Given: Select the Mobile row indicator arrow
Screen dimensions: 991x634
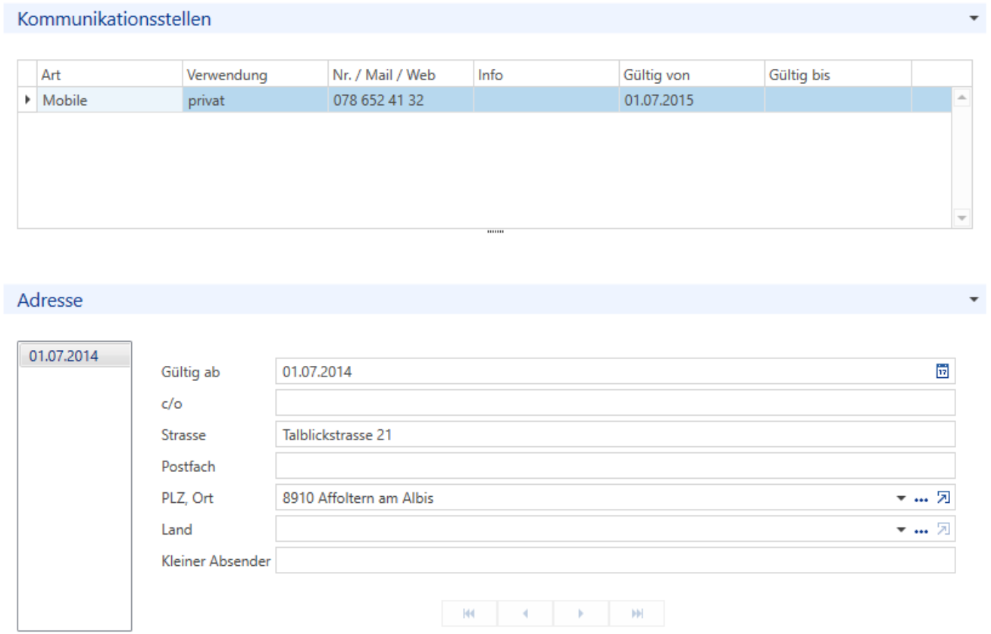Looking at the screenshot, I should tap(28, 100).
